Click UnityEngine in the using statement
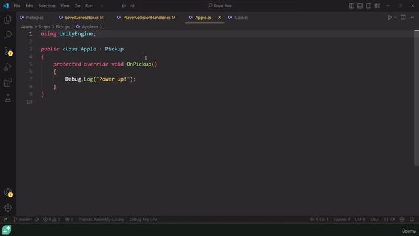 point(76,34)
